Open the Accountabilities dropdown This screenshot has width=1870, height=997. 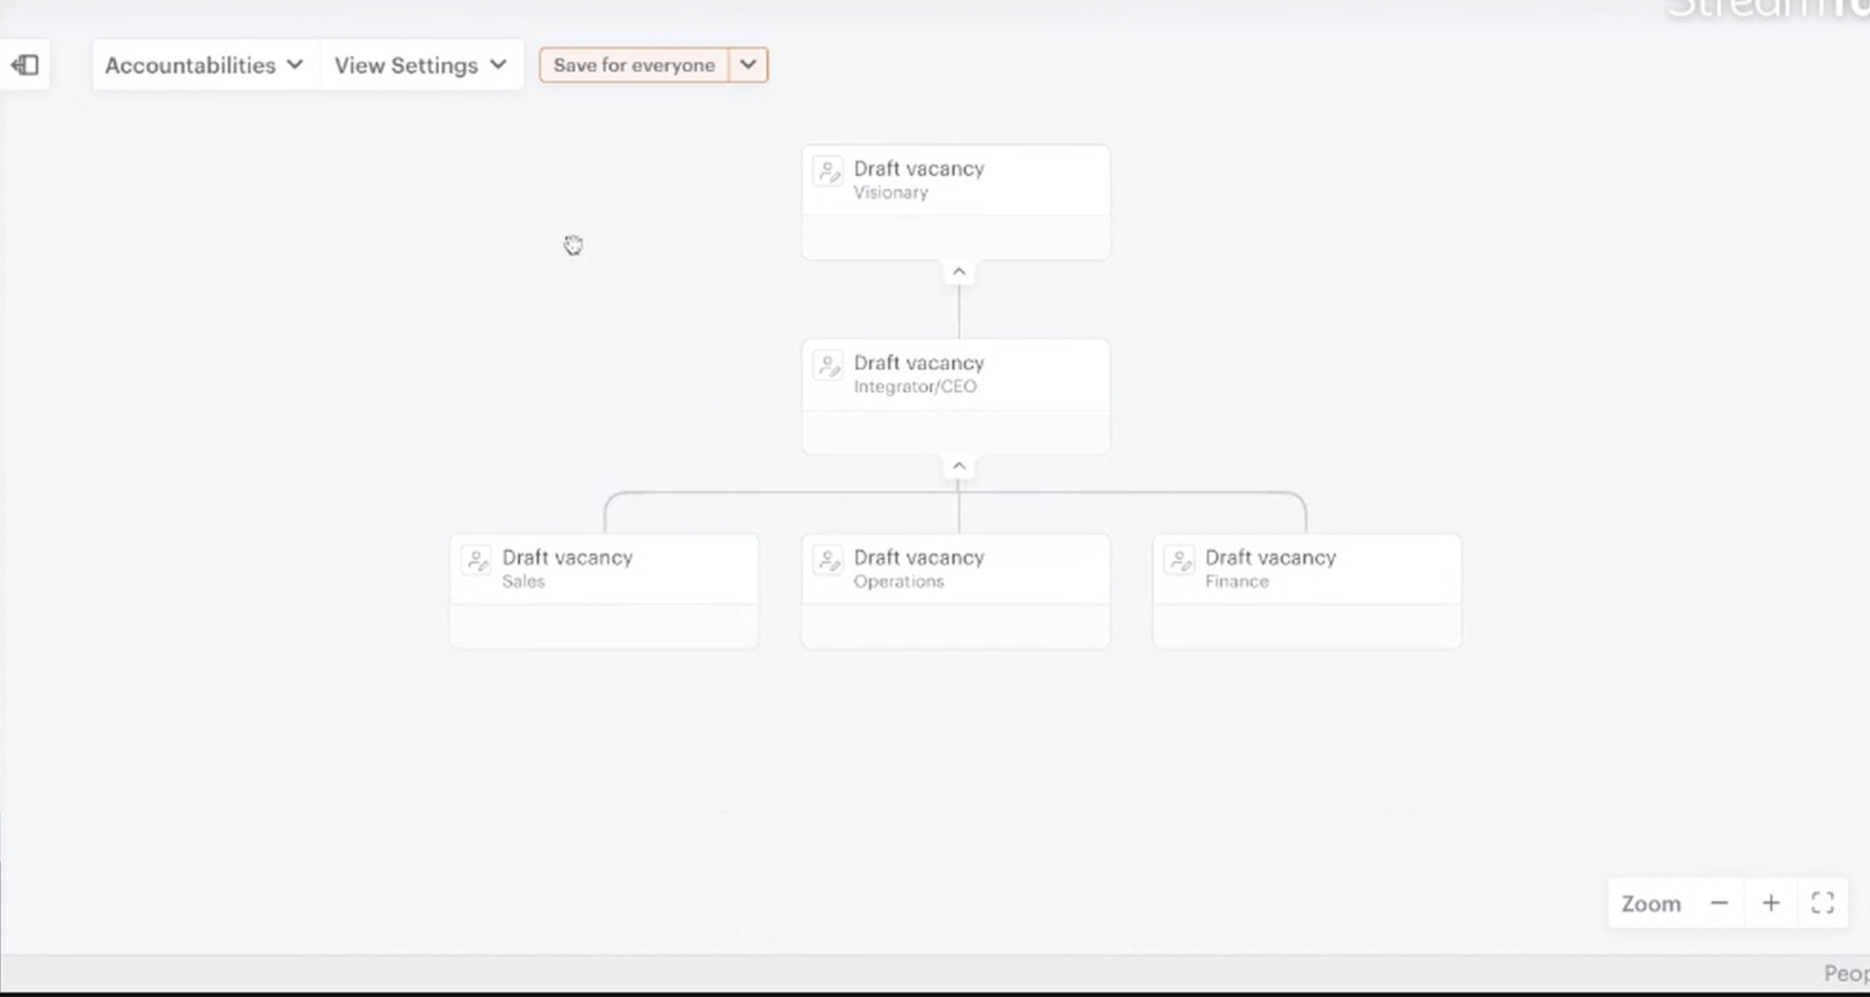[x=204, y=65]
